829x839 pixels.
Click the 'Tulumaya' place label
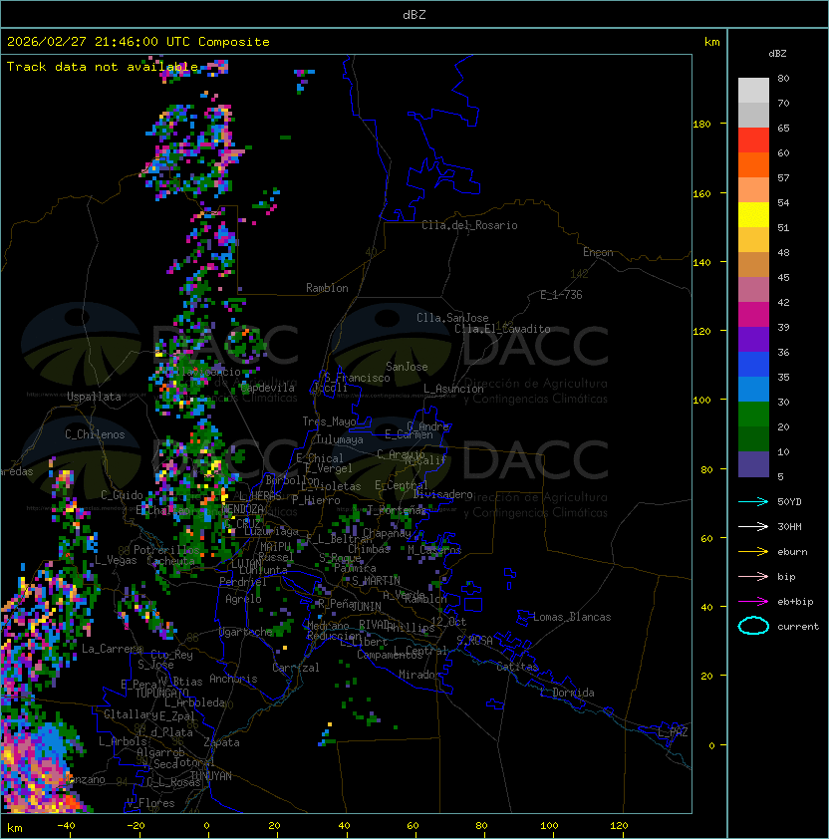[340, 439]
